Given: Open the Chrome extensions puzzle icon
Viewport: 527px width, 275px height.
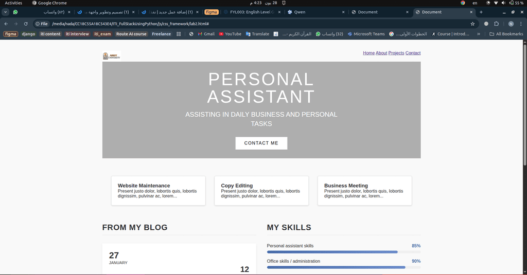Looking at the screenshot, I should 497,24.
